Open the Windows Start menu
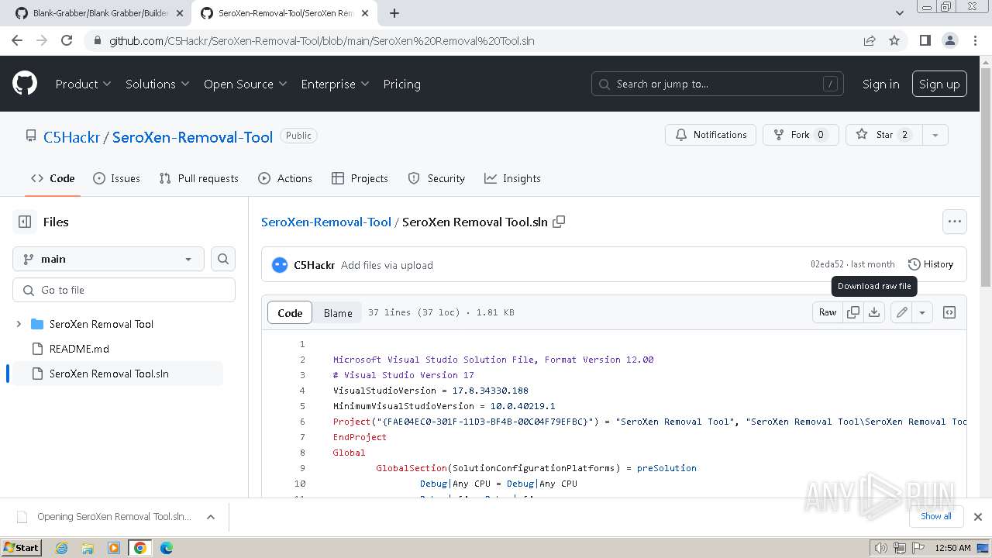 tap(22, 548)
